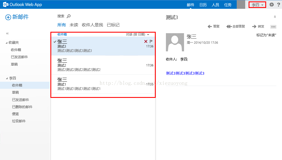Click the 搜索 search field
This screenshot has height=160, width=282.
click(61, 16)
